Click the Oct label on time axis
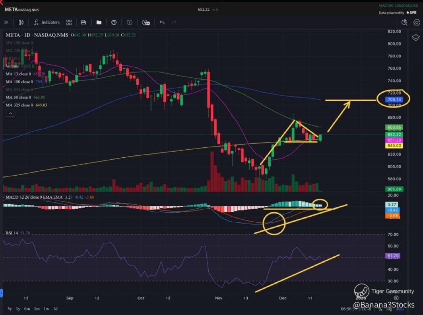This screenshot has width=423, height=315. coord(141,298)
